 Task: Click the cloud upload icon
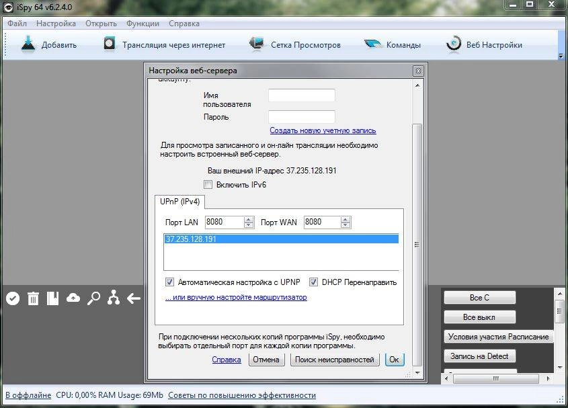(x=73, y=298)
